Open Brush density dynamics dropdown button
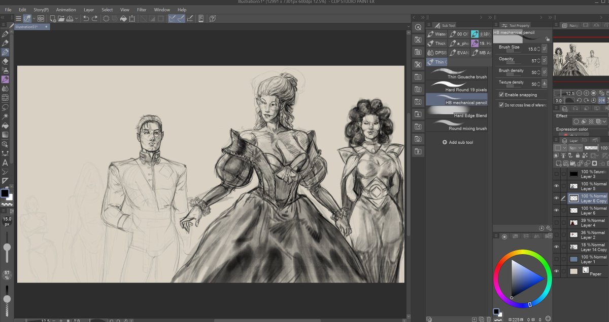Image resolution: width=609 pixels, height=322 pixels. tap(545, 72)
